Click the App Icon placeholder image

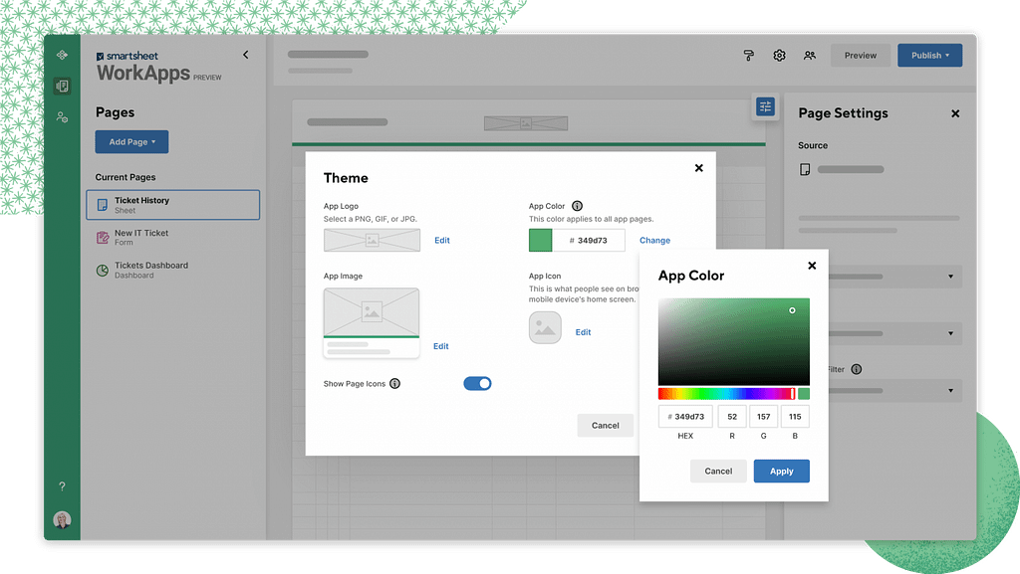[545, 327]
